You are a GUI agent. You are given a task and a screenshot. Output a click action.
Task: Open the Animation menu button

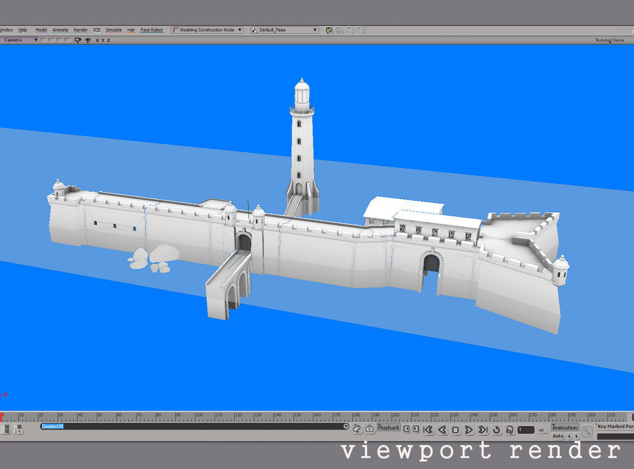coord(565,428)
